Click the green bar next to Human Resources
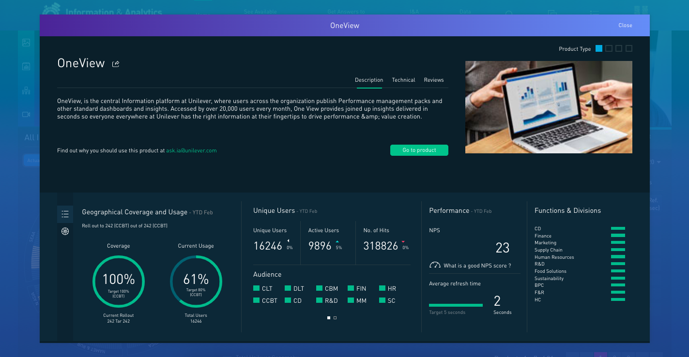Image resolution: width=689 pixels, height=357 pixels. coord(618,257)
